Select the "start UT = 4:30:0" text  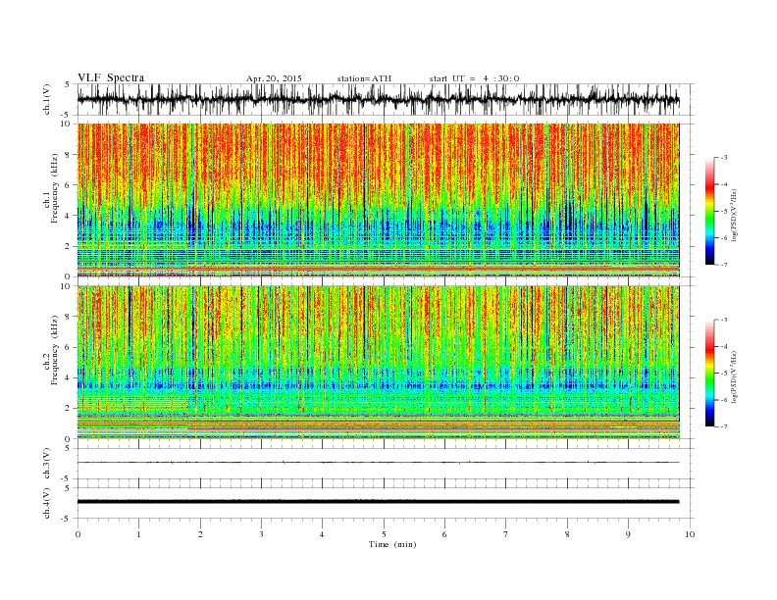[474, 78]
